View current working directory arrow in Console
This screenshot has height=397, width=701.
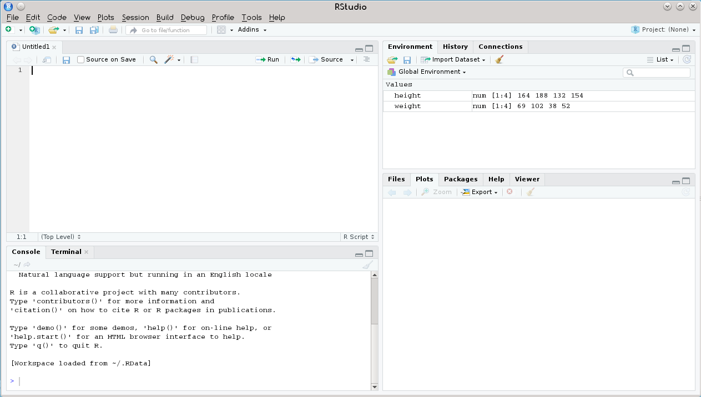(x=27, y=265)
